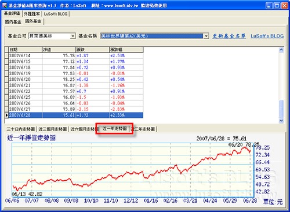Click the vertical scrollbar thumb
The height and width of the screenshot is (212, 290).
tap(281, 109)
